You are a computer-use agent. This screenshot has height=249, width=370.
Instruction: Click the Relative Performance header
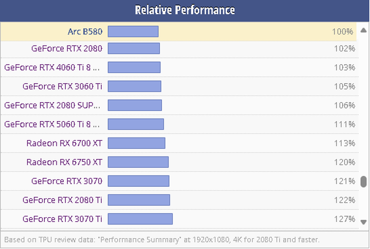pyautogui.click(x=185, y=10)
